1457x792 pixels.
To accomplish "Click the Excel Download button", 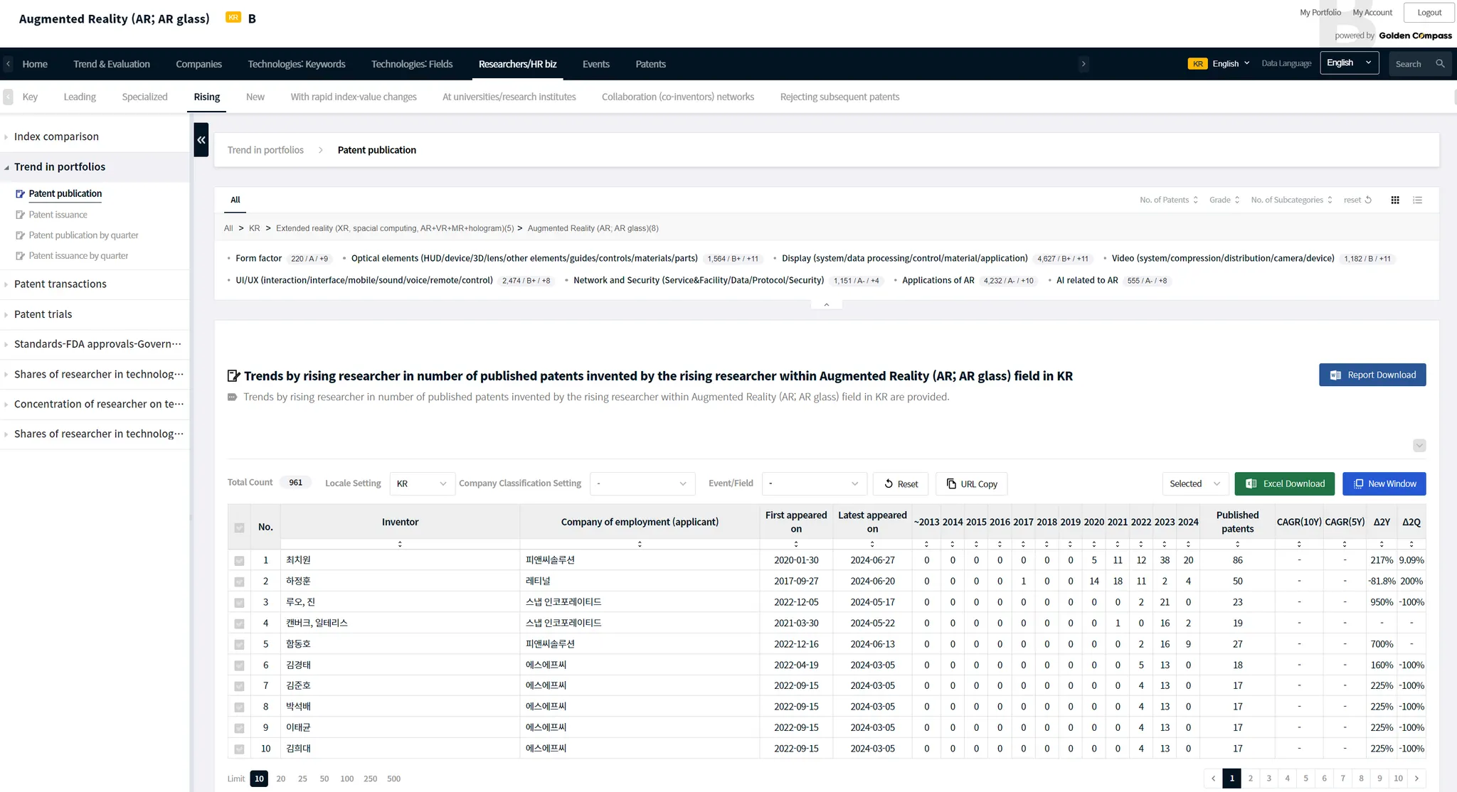I will pyautogui.click(x=1284, y=483).
